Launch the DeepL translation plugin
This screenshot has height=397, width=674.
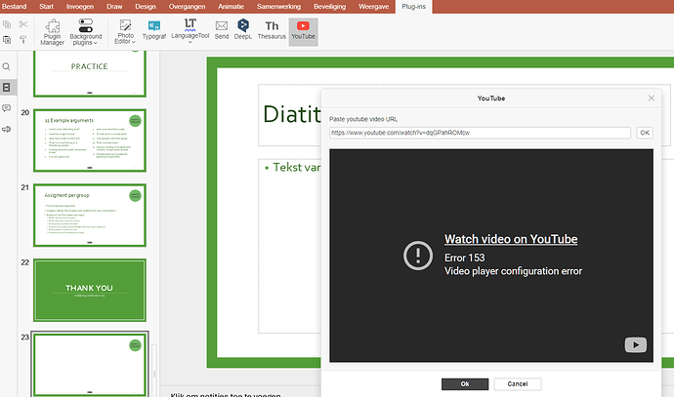(x=244, y=29)
